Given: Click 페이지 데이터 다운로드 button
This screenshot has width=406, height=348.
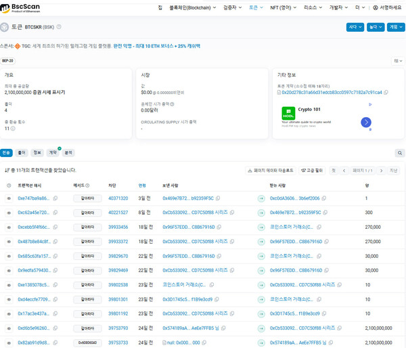Looking at the screenshot, I should (271, 171).
